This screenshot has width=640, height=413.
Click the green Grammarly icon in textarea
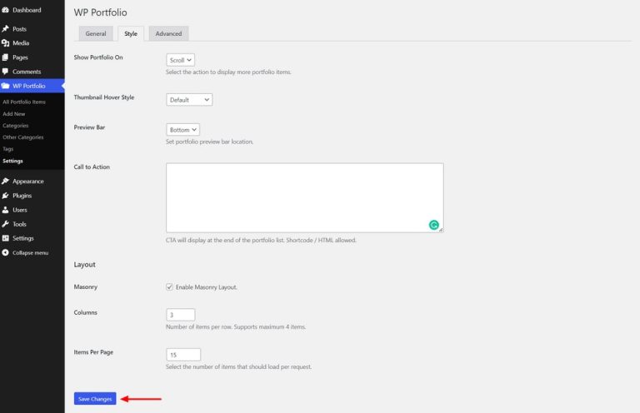[433, 225]
